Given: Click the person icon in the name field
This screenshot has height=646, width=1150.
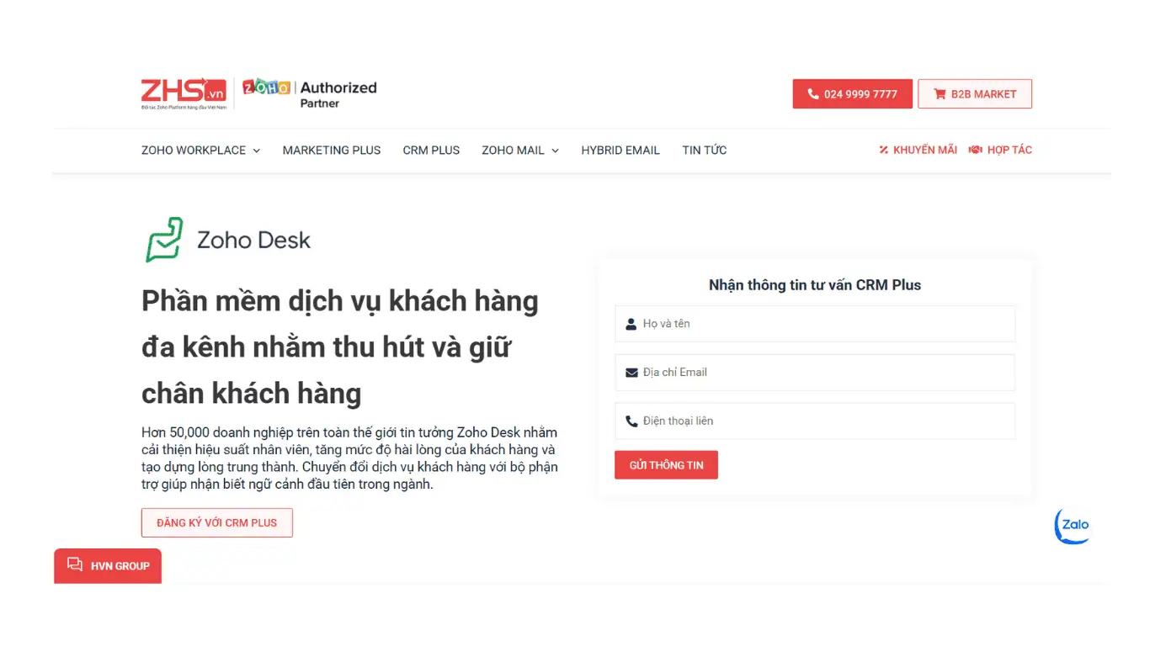Looking at the screenshot, I should click(x=631, y=323).
